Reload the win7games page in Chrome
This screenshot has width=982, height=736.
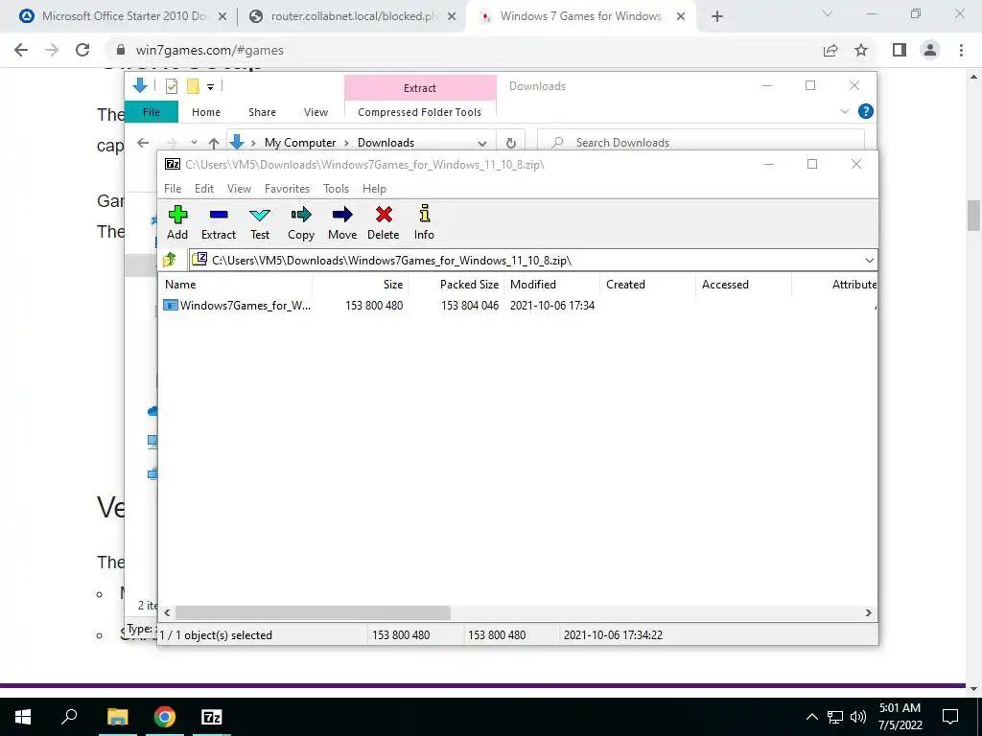coord(82,50)
